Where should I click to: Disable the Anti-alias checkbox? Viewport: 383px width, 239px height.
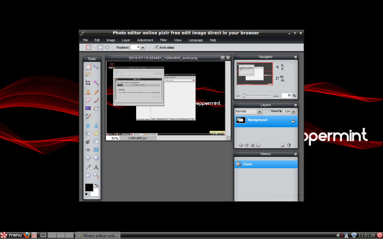click(156, 47)
